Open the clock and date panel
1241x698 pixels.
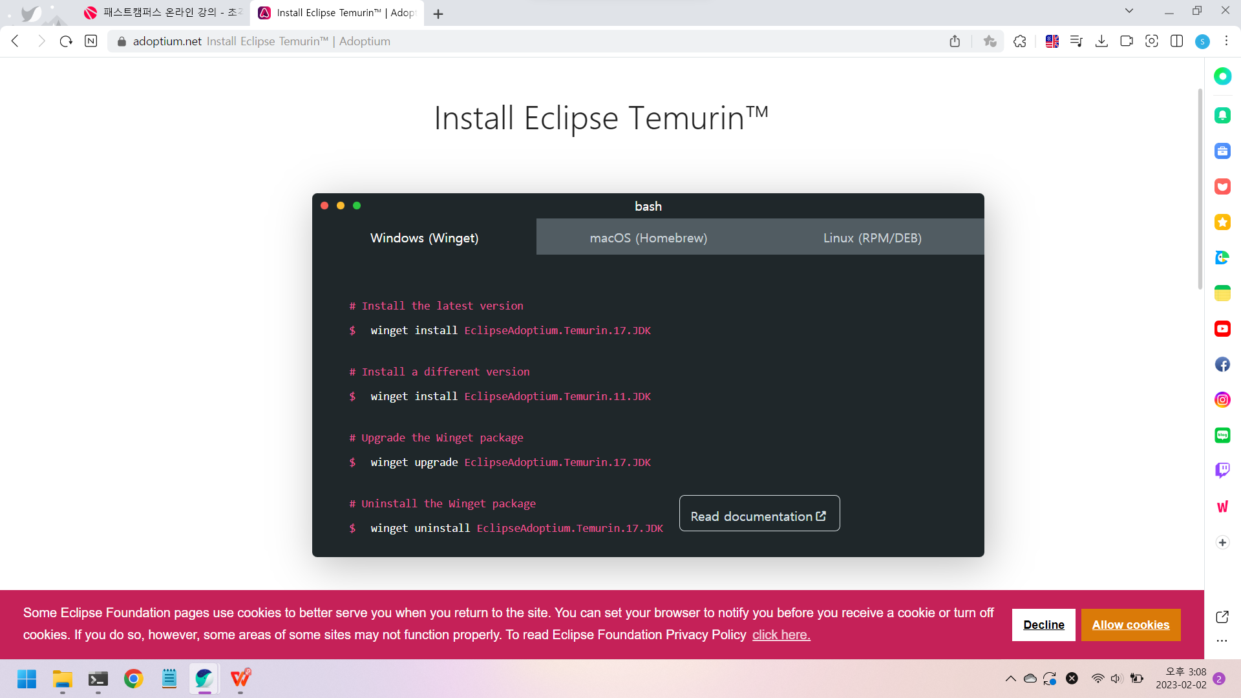click(1181, 679)
